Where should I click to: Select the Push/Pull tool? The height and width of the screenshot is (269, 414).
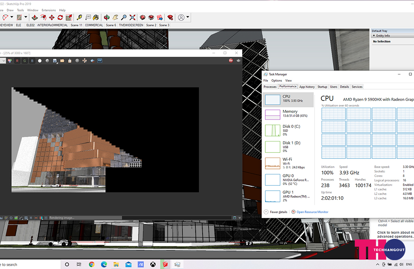35,18
